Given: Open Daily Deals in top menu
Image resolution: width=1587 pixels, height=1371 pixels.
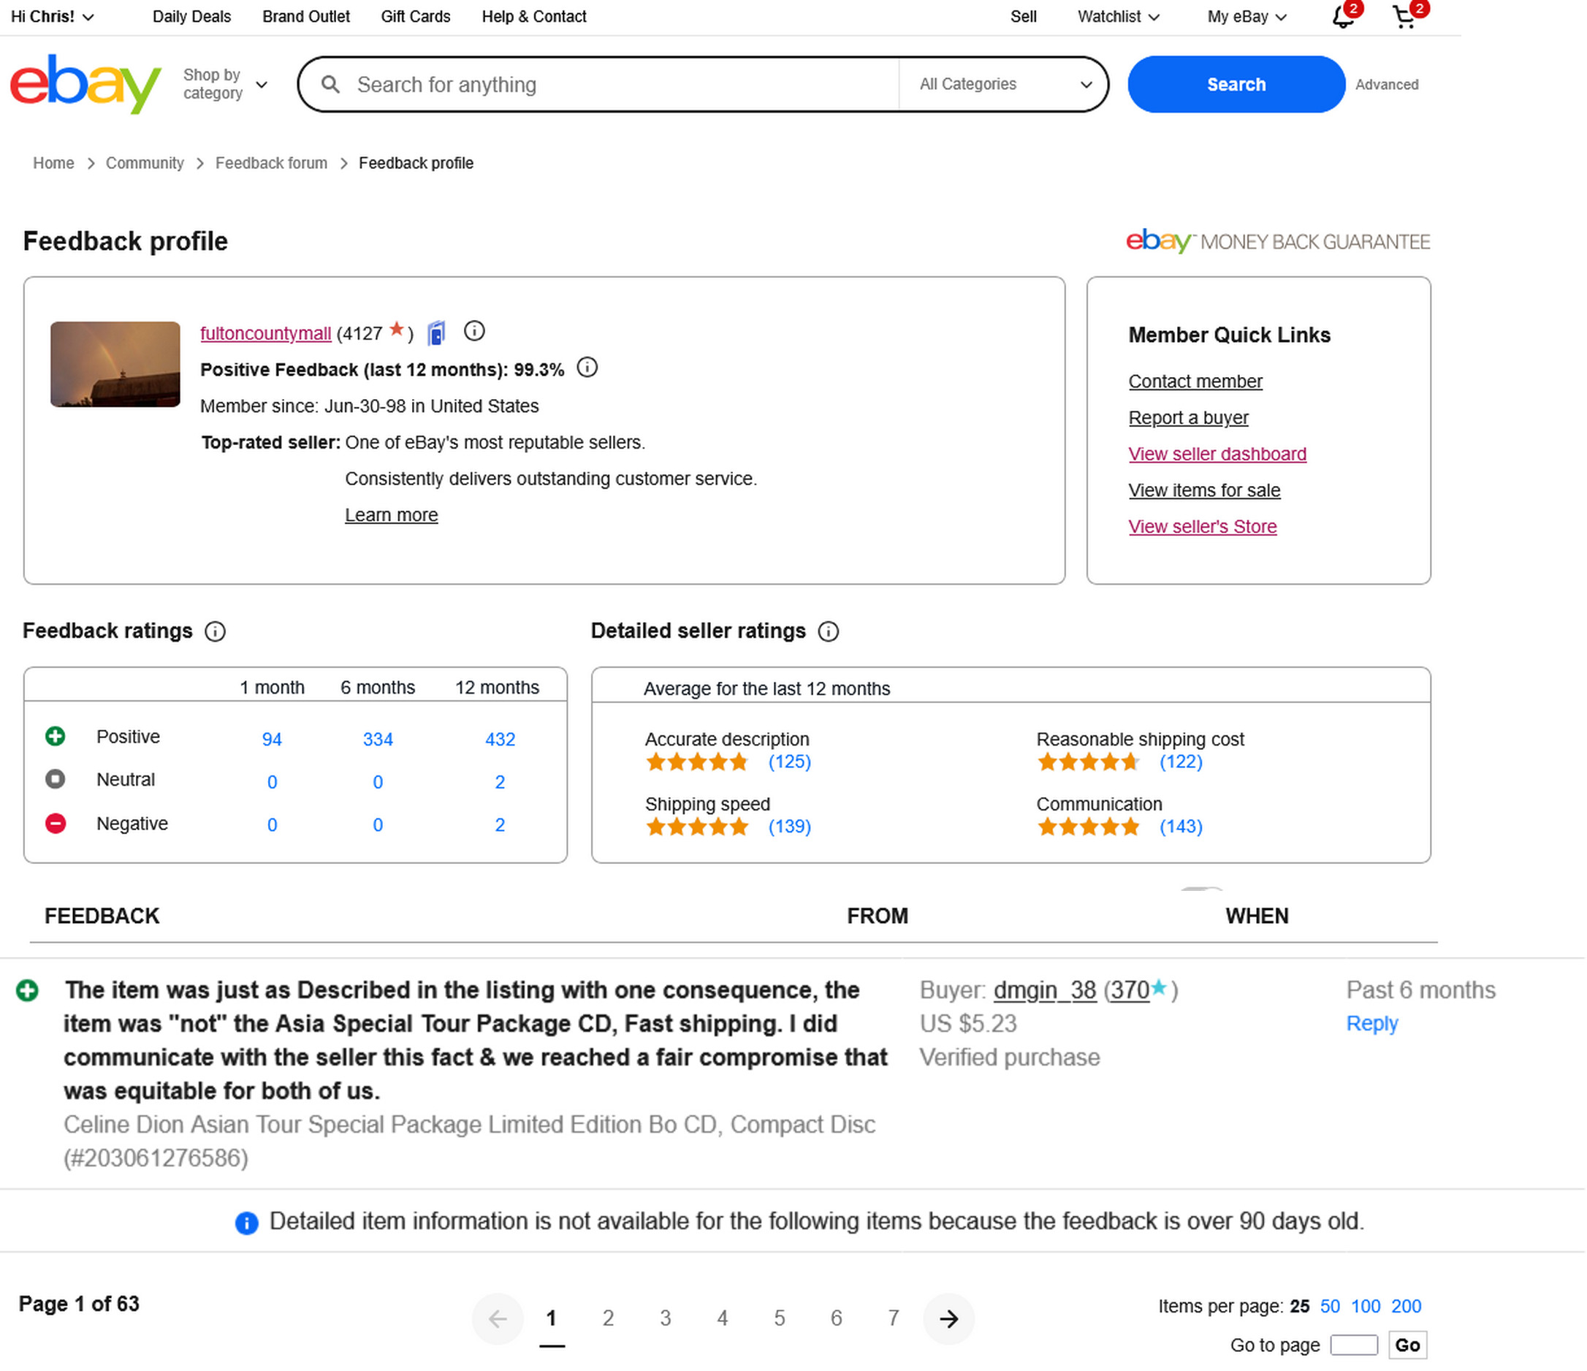Looking at the screenshot, I should click(191, 17).
